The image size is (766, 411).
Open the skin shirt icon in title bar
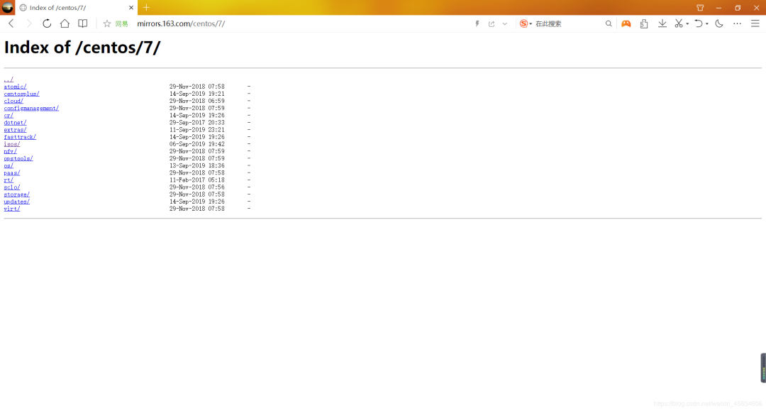pyautogui.click(x=700, y=8)
